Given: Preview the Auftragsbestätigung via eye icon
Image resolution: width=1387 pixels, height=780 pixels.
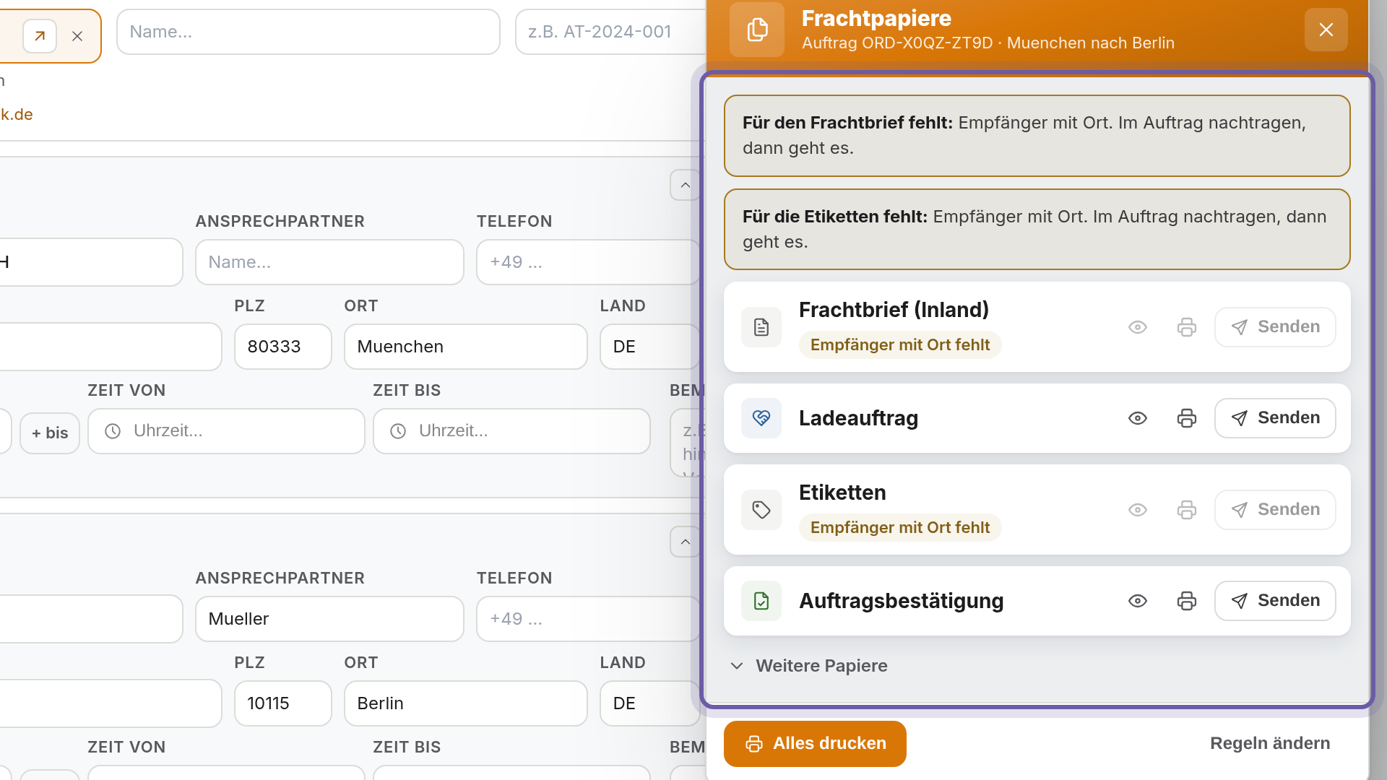Looking at the screenshot, I should pos(1138,601).
